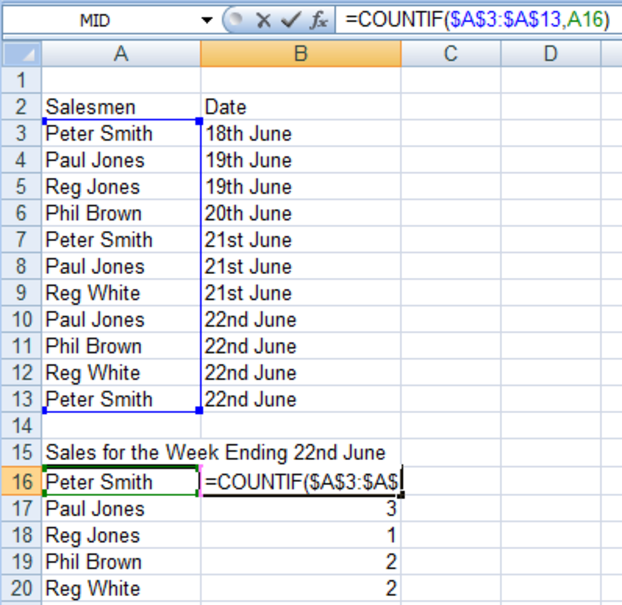The width and height of the screenshot is (622, 605).
Task: Select column C header
Action: click(x=450, y=54)
